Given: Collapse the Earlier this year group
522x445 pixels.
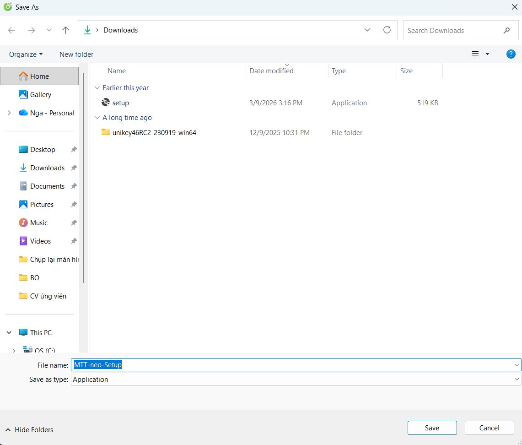Looking at the screenshot, I should pyautogui.click(x=97, y=88).
